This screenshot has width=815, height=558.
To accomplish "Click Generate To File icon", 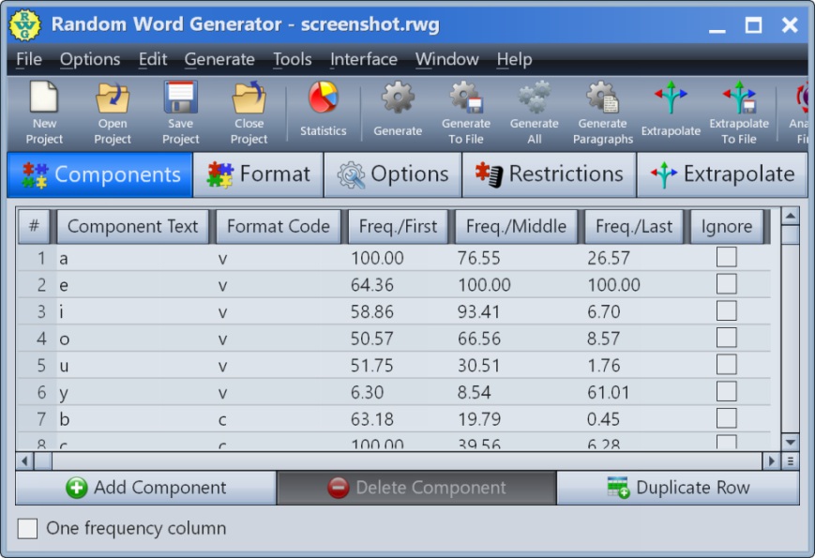I will click(466, 97).
